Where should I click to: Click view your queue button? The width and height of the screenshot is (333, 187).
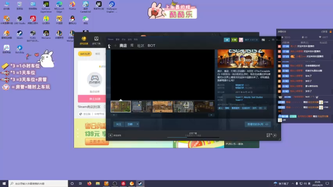click(x=258, y=124)
